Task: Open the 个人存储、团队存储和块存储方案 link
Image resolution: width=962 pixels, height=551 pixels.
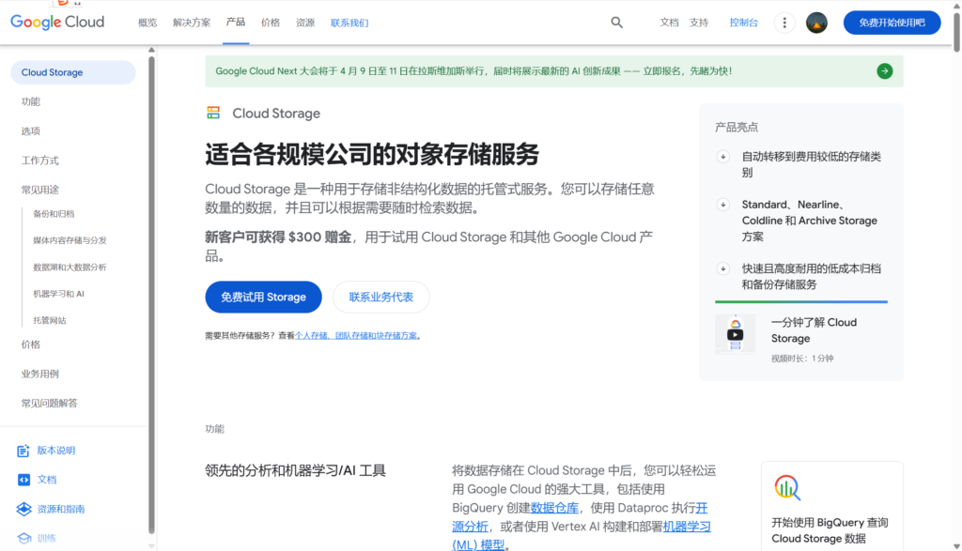Action: pyautogui.click(x=356, y=336)
